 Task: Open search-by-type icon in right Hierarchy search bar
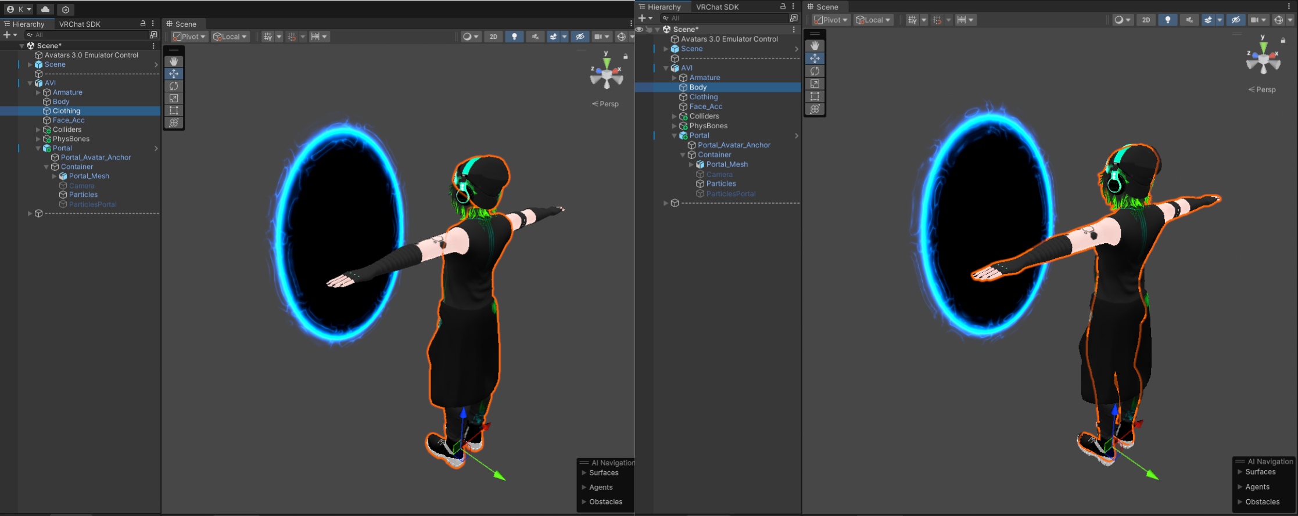point(794,18)
